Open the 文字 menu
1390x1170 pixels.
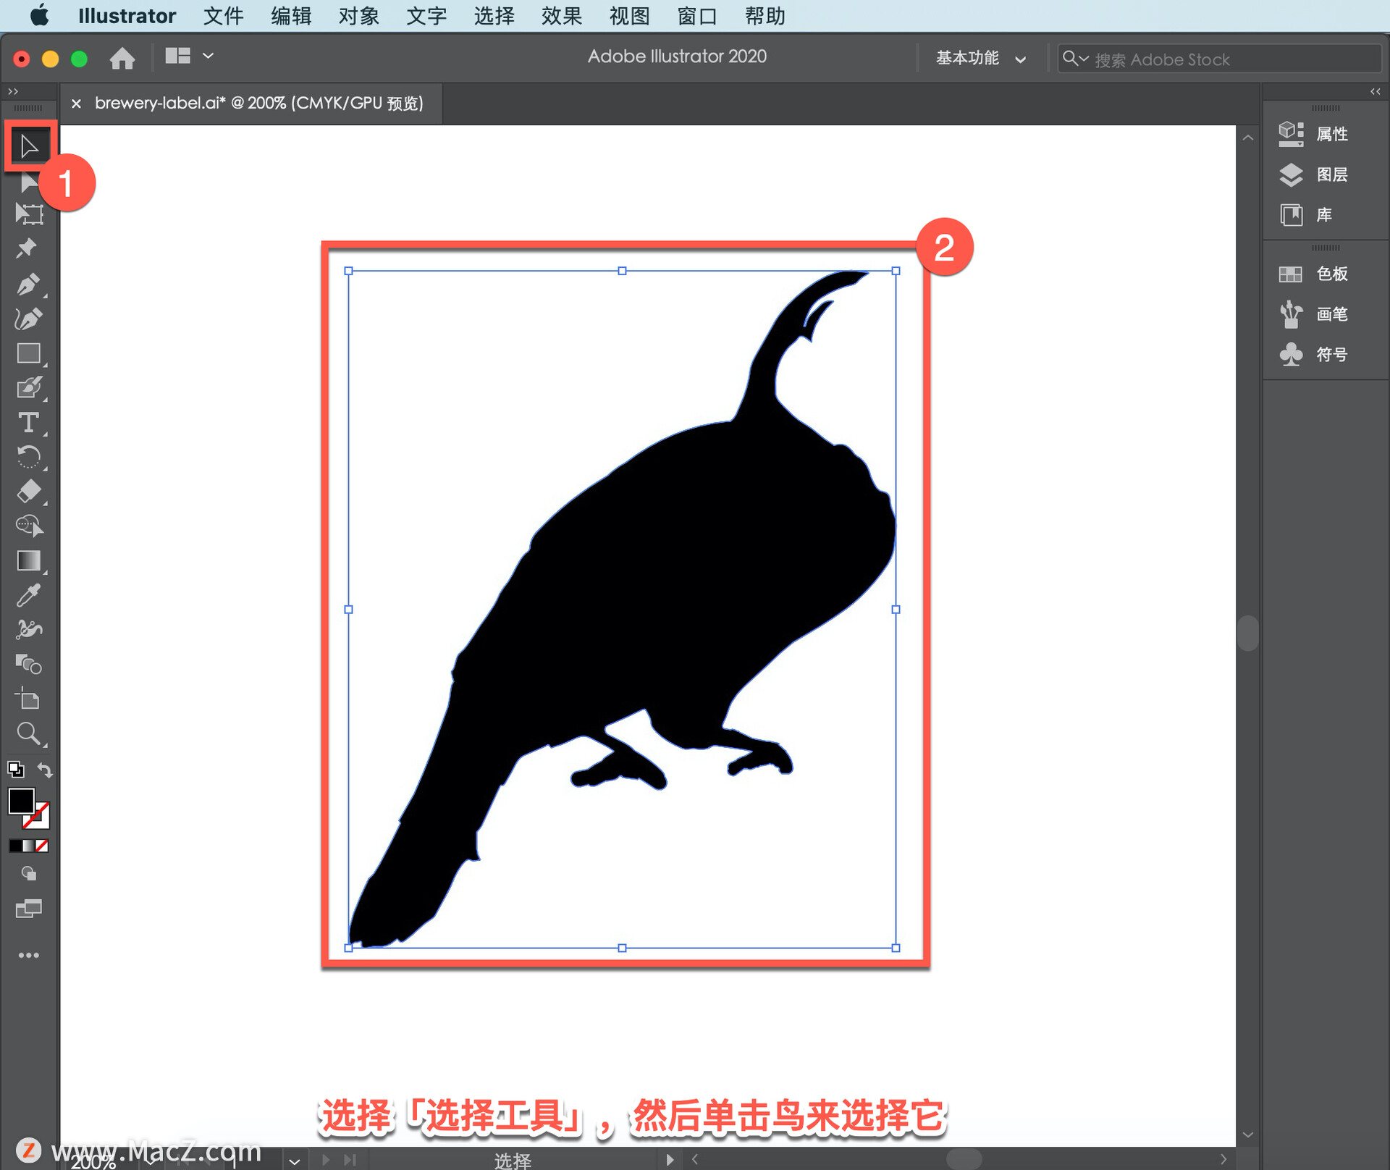pyautogui.click(x=426, y=16)
